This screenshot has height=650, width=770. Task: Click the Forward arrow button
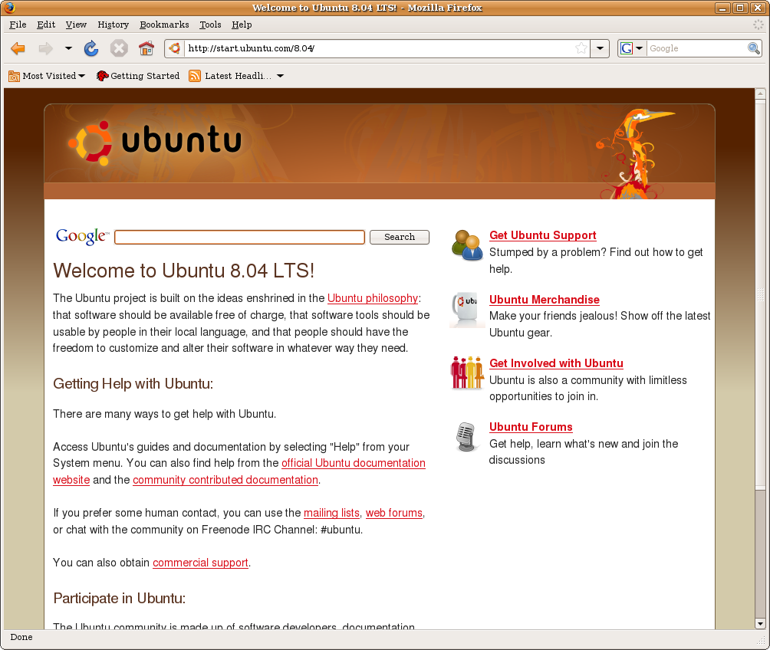(46, 48)
